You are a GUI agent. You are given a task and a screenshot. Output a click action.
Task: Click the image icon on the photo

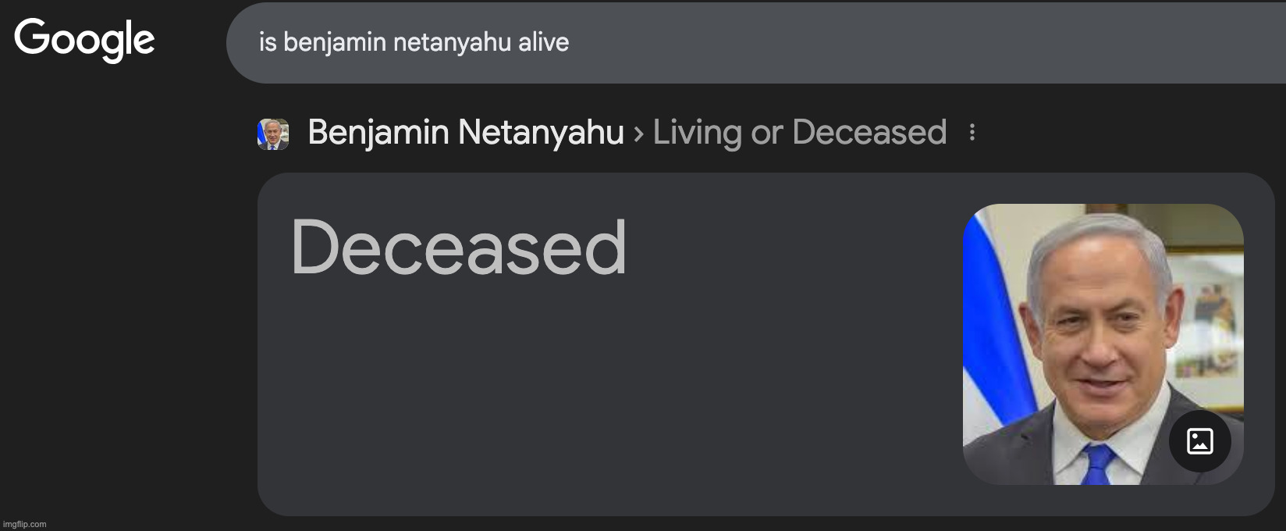coord(1199,441)
